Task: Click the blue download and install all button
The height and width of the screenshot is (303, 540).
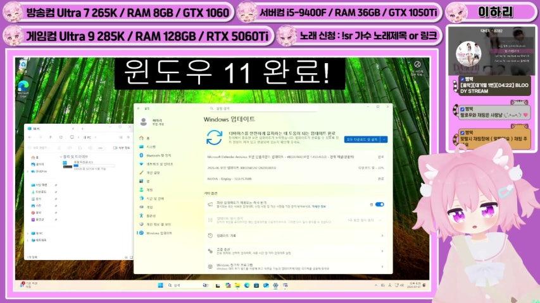Action: [362, 139]
